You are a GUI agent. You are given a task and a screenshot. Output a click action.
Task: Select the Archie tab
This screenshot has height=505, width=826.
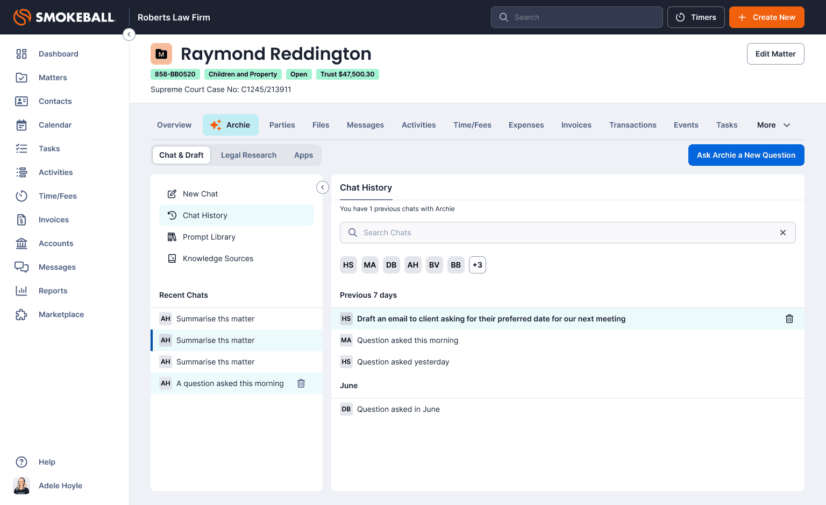231,125
